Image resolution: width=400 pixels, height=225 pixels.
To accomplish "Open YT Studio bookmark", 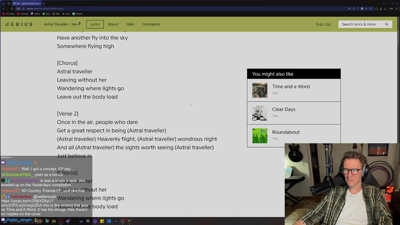I will (x=8, y=14).
